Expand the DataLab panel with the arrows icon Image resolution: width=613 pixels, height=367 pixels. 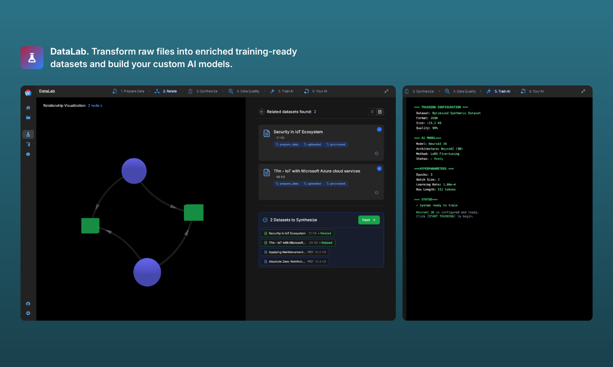387,91
